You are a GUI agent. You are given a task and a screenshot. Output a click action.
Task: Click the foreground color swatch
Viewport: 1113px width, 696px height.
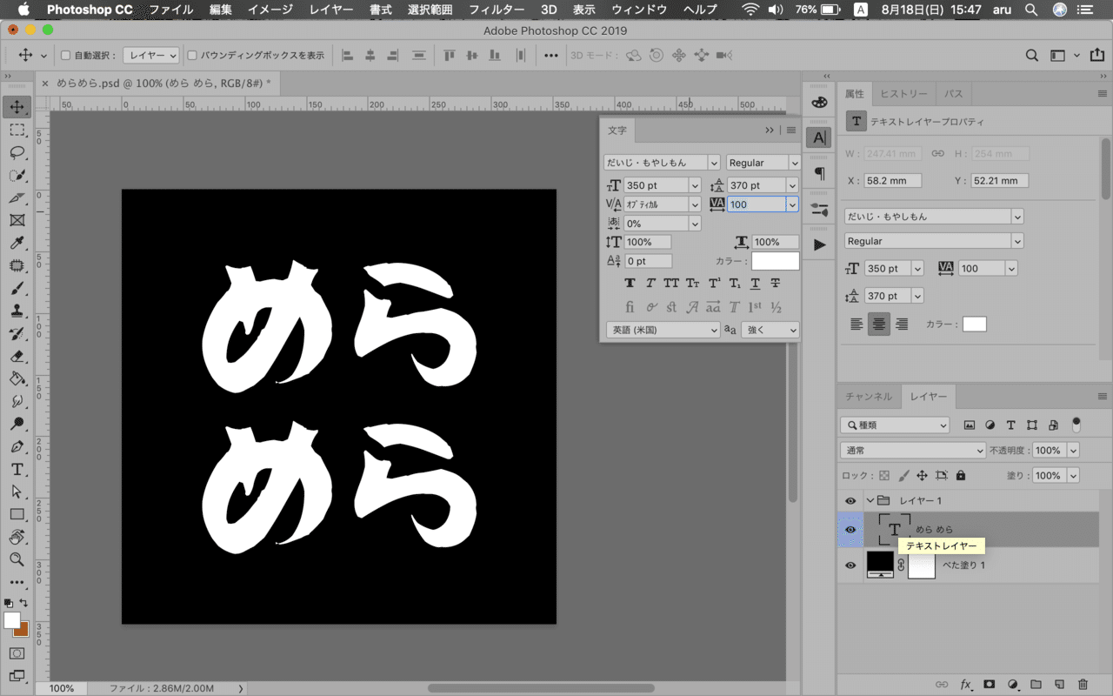point(12,620)
